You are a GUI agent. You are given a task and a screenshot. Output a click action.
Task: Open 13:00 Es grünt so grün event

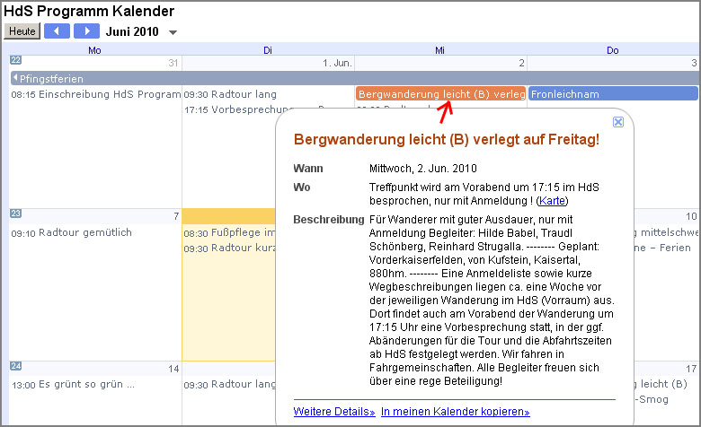click(x=73, y=384)
